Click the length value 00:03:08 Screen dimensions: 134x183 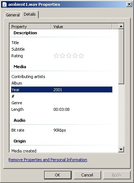click(61, 109)
